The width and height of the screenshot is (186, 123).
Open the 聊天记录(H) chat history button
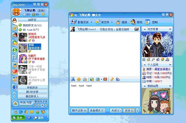click(79, 110)
